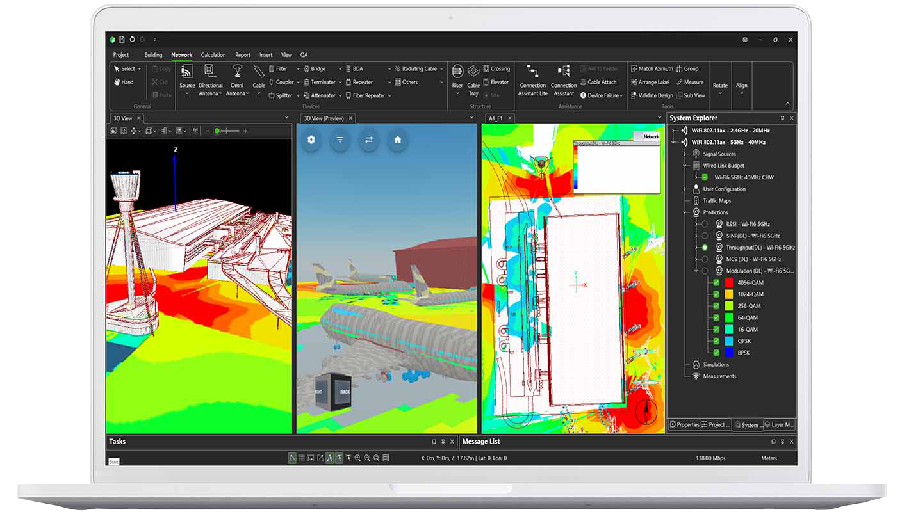
Task: Open the Device Failure dropdown
Action: pos(621,95)
